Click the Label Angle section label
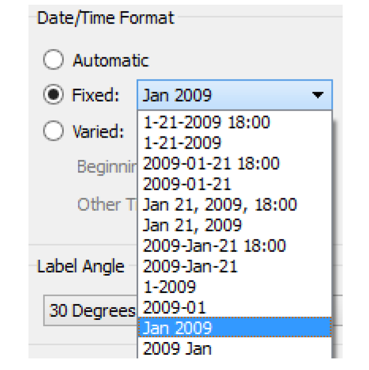 tap(81, 266)
